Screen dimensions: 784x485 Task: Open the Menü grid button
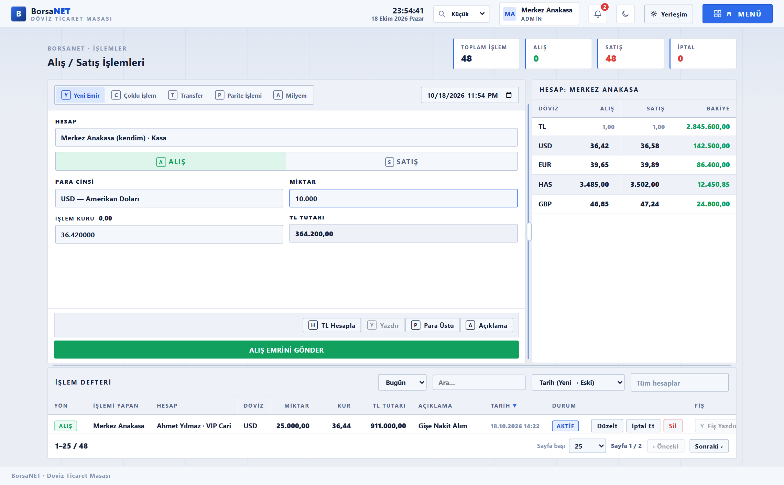[737, 14]
